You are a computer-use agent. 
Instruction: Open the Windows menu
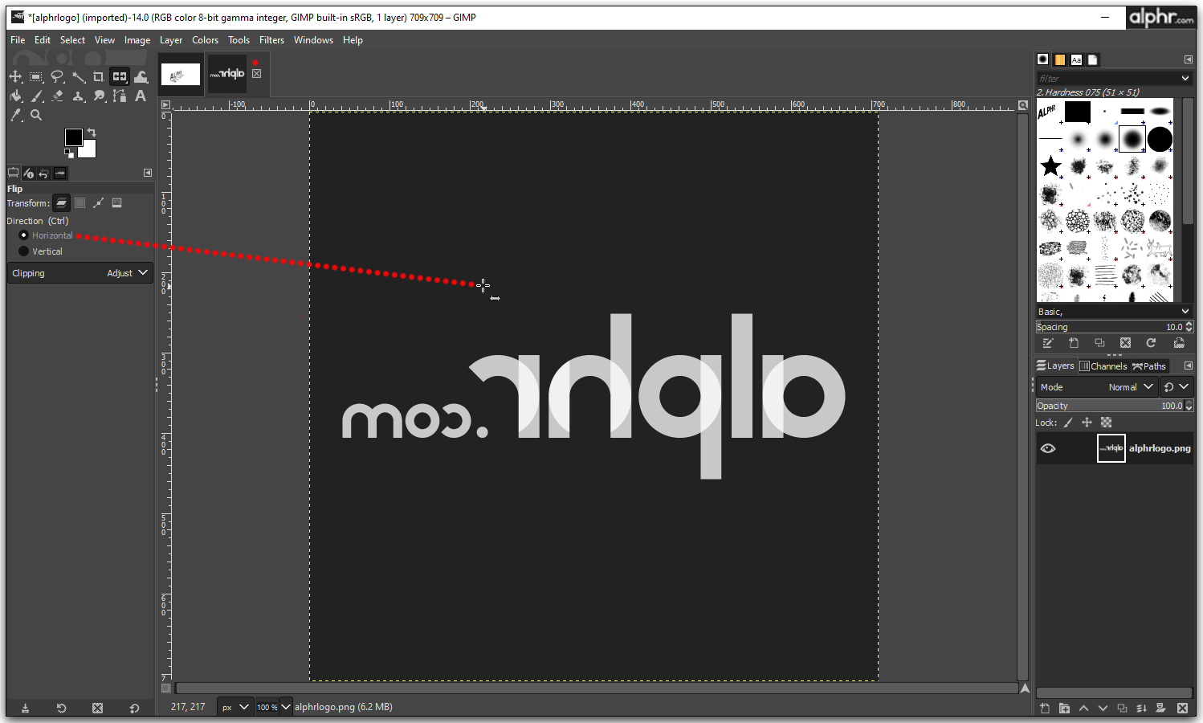tap(313, 40)
